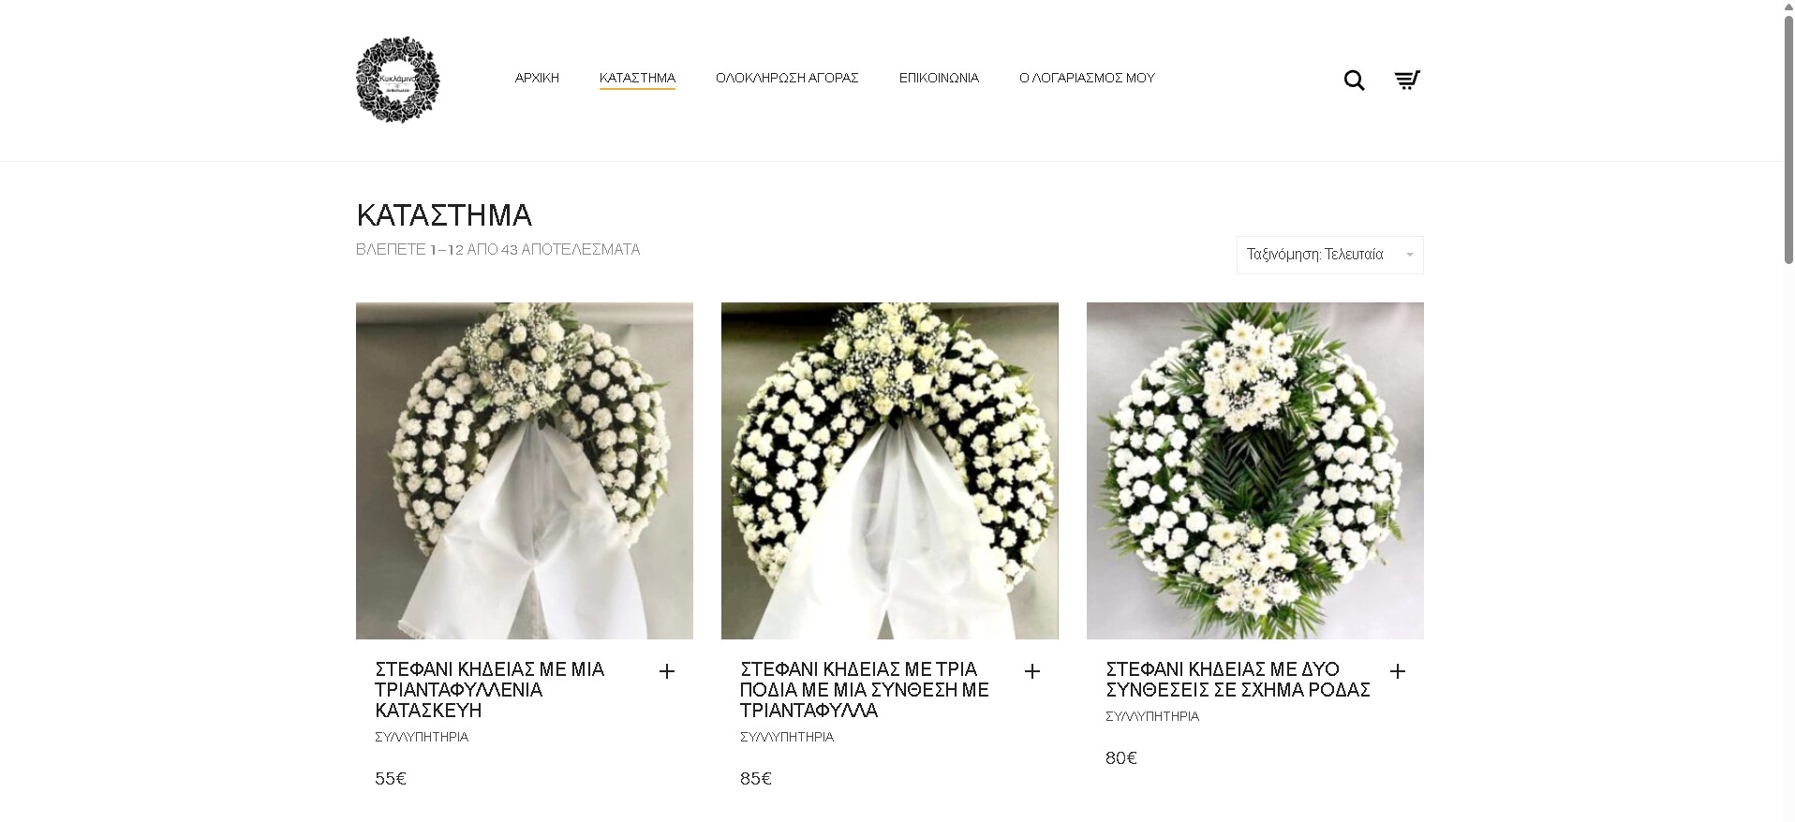Click plus icon for the 55€ wreath

[667, 671]
